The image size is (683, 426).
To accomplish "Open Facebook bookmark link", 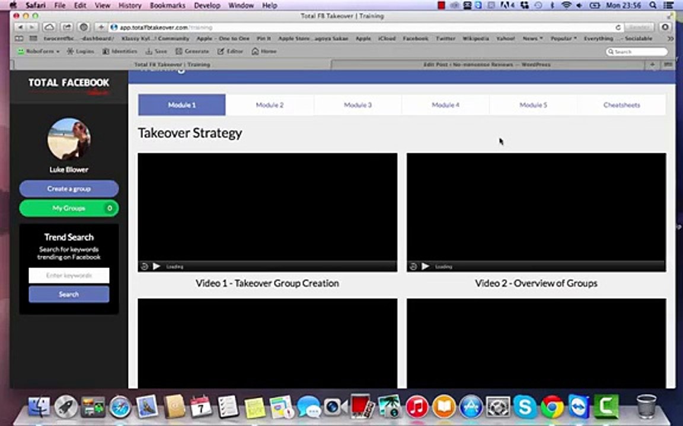I will coord(415,38).
